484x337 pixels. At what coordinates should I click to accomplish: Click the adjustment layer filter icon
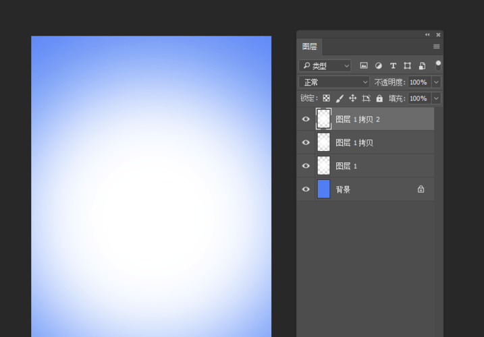[x=378, y=65]
